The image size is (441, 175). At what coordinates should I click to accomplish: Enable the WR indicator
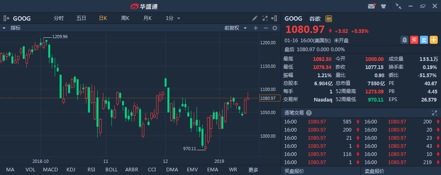[x=233, y=170]
